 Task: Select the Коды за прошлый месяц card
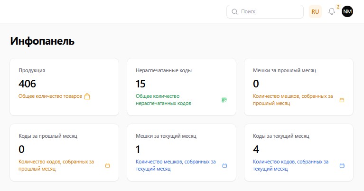pyautogui.click(x=64, y=152)
